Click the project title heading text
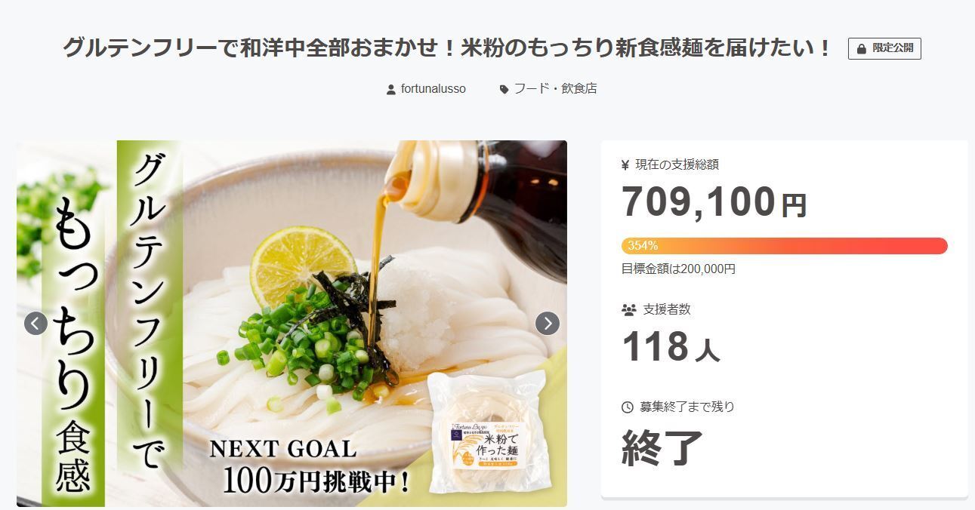The width and height of the screenshot is (975, 510). [447, 48]
